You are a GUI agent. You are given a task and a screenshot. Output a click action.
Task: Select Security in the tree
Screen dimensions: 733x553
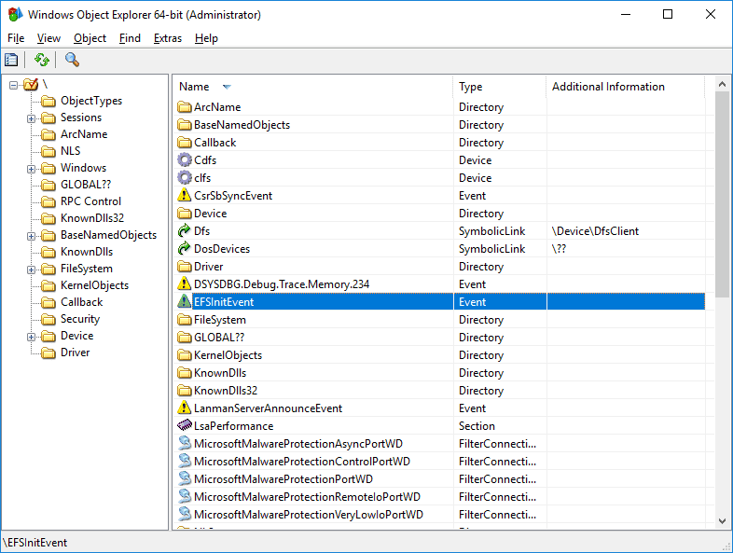[x=80, y=319]
